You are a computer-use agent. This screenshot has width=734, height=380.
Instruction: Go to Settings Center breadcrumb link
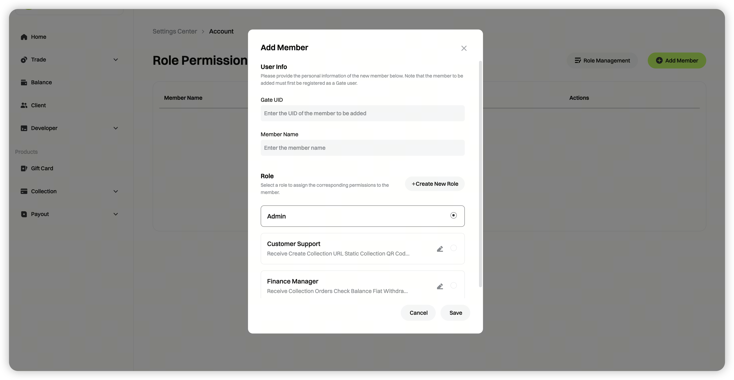pyautogui.click(x=175, y=31)
